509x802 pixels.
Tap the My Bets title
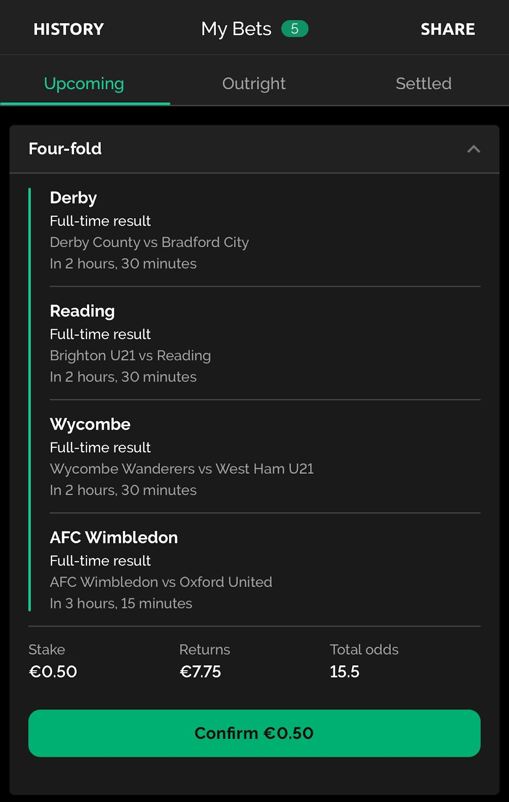(x=236, y=29)
